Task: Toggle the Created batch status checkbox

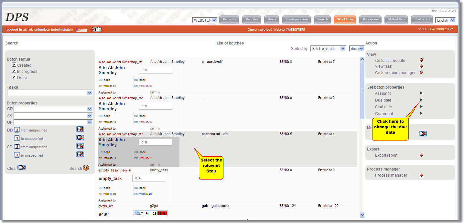Action: click(14, 65)
